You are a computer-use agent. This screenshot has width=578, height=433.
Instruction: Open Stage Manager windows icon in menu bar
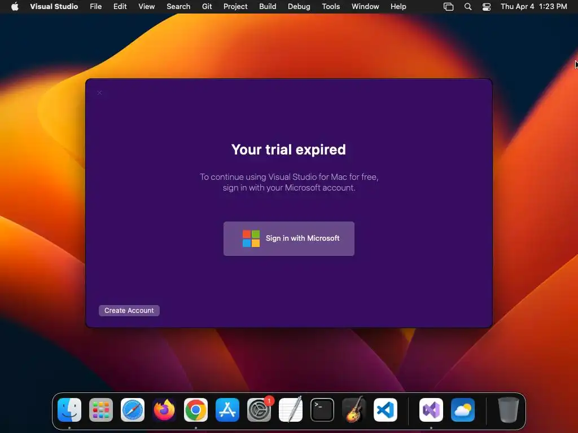(x=449, y=7)
